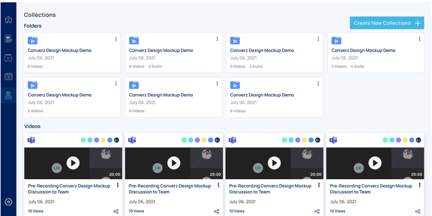Viewport: 432px width, 216px height.
Task: Click the folder icon of the '2 Videos' folder
Action: click(32, 85)
